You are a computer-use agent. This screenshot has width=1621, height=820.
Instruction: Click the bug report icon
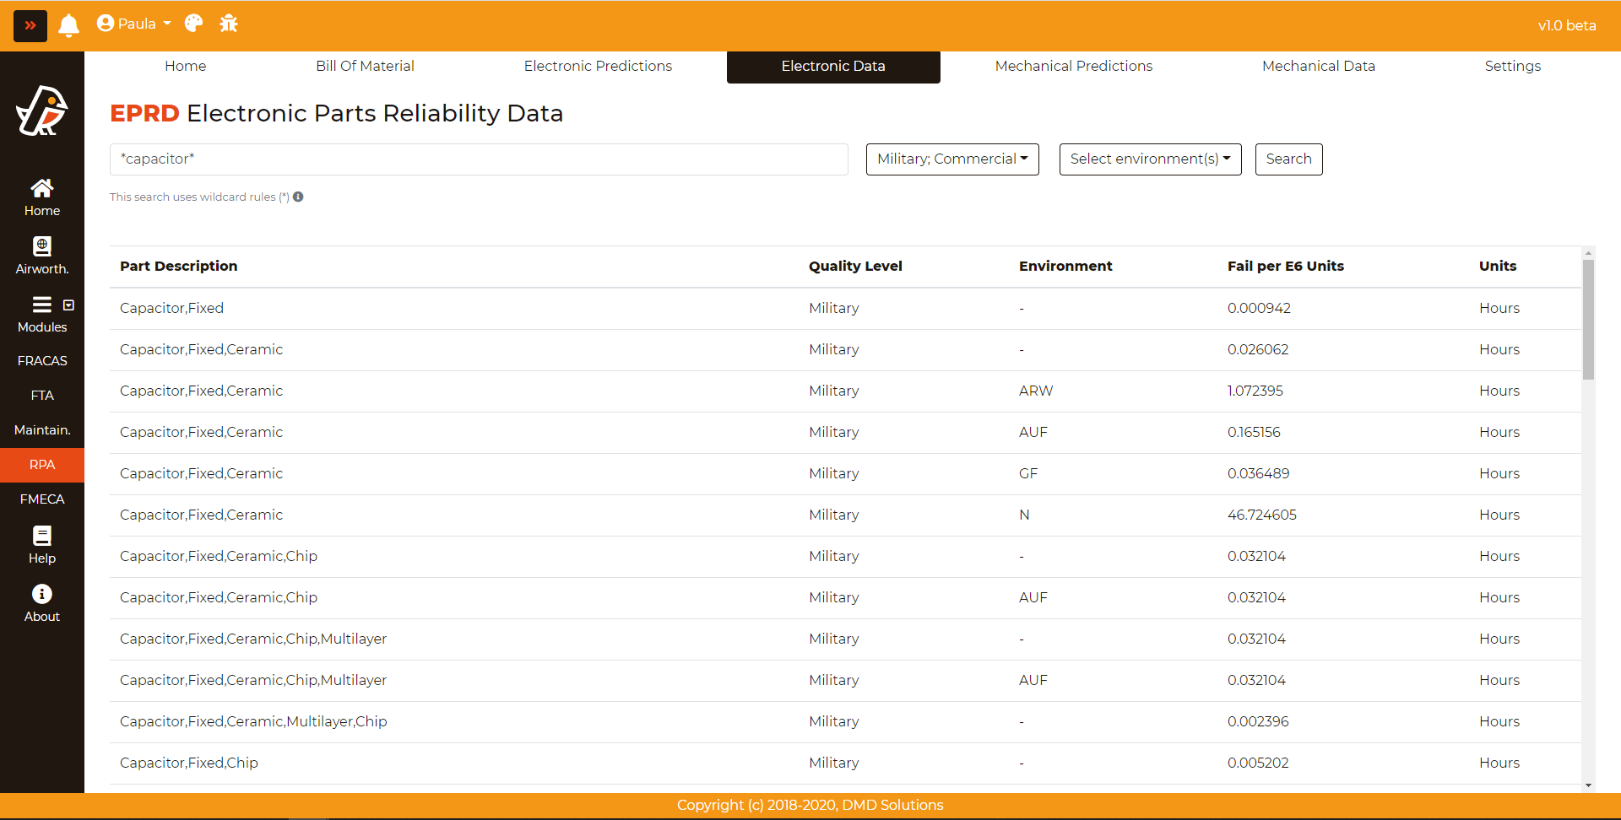pos(229,24)
